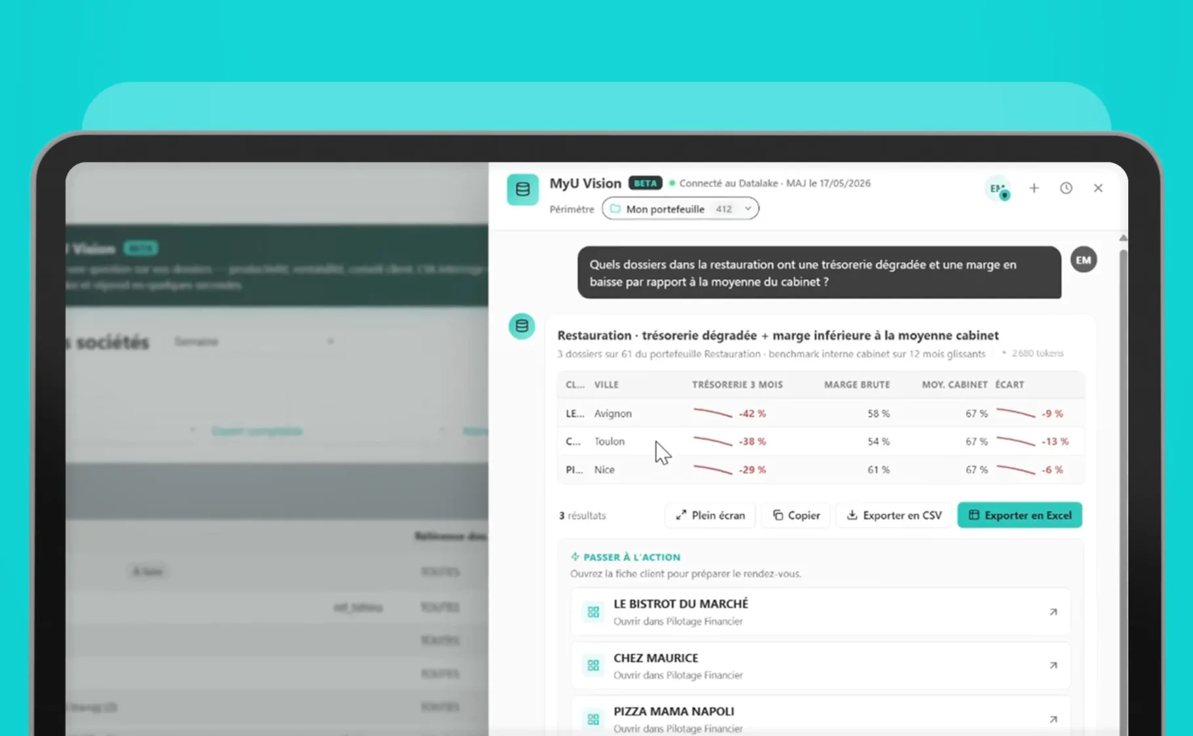This screenshot has width=1193, height=736.
Task: Select the Toulon table row
Action: point(821,442)
